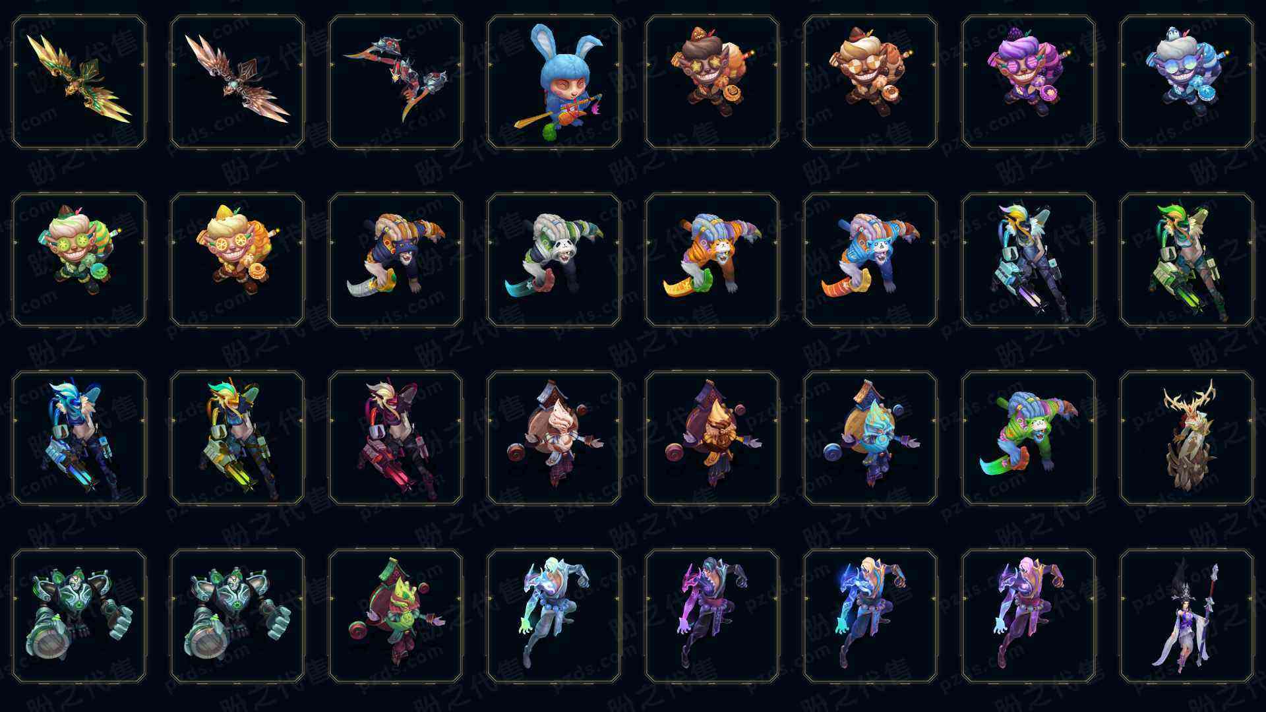Choose the dark-haired woman with staff skin
Screen dimensions: 1266x712
pos(1187,616)
